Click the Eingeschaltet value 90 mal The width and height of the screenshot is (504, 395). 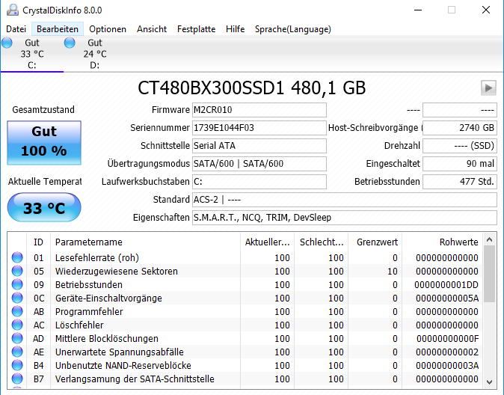[460, 164]
